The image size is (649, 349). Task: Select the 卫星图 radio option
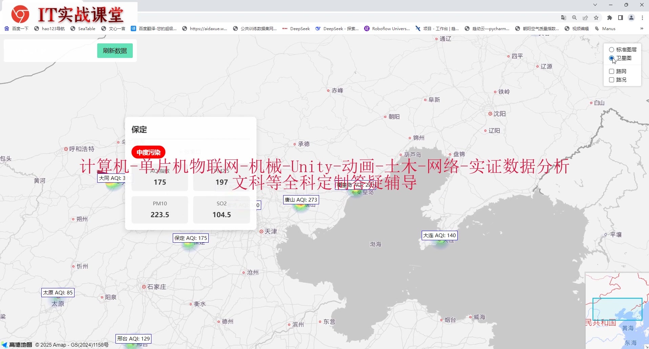(612, 58)
